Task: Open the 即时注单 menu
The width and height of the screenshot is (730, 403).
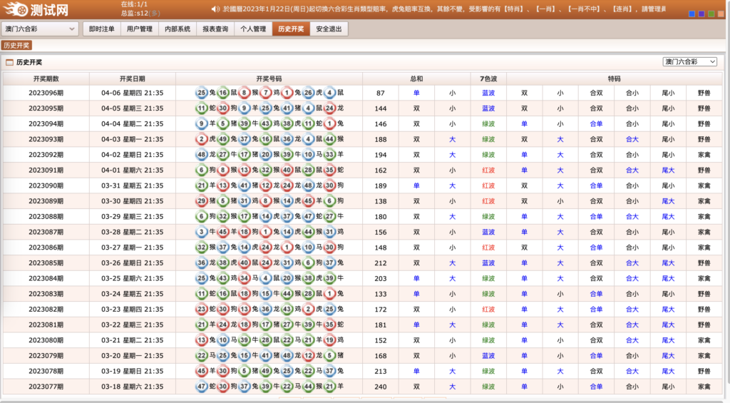Action: (x=101, y=29)
